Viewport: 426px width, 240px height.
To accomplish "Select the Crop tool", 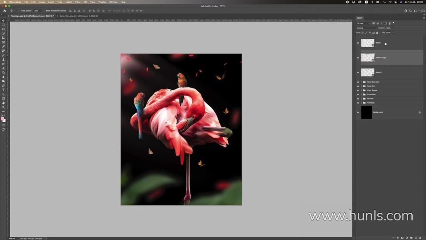I will [3, 38].
